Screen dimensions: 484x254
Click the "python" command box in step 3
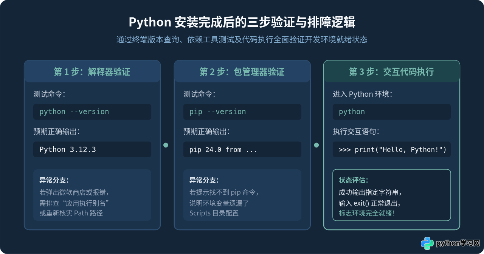click(x=392, y=112)
